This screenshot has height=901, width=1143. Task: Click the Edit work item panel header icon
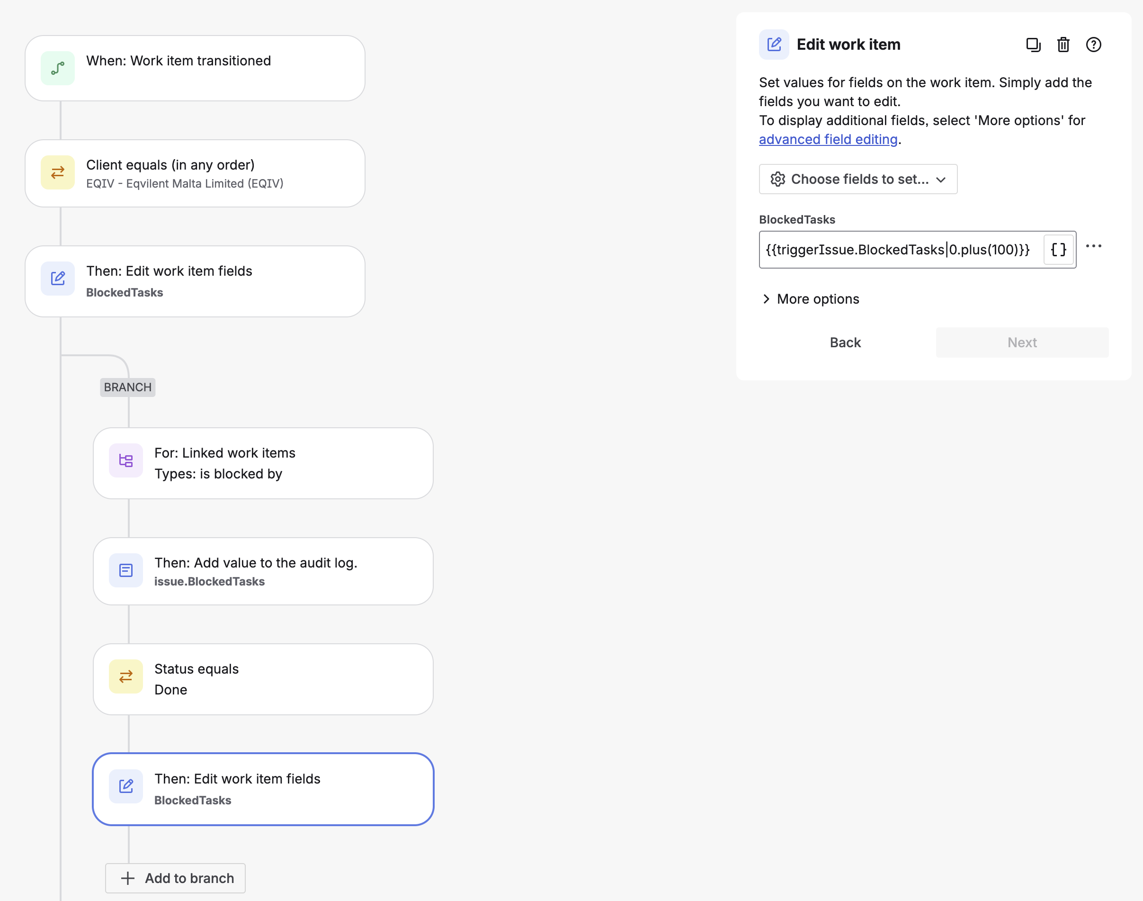point(774,45)
